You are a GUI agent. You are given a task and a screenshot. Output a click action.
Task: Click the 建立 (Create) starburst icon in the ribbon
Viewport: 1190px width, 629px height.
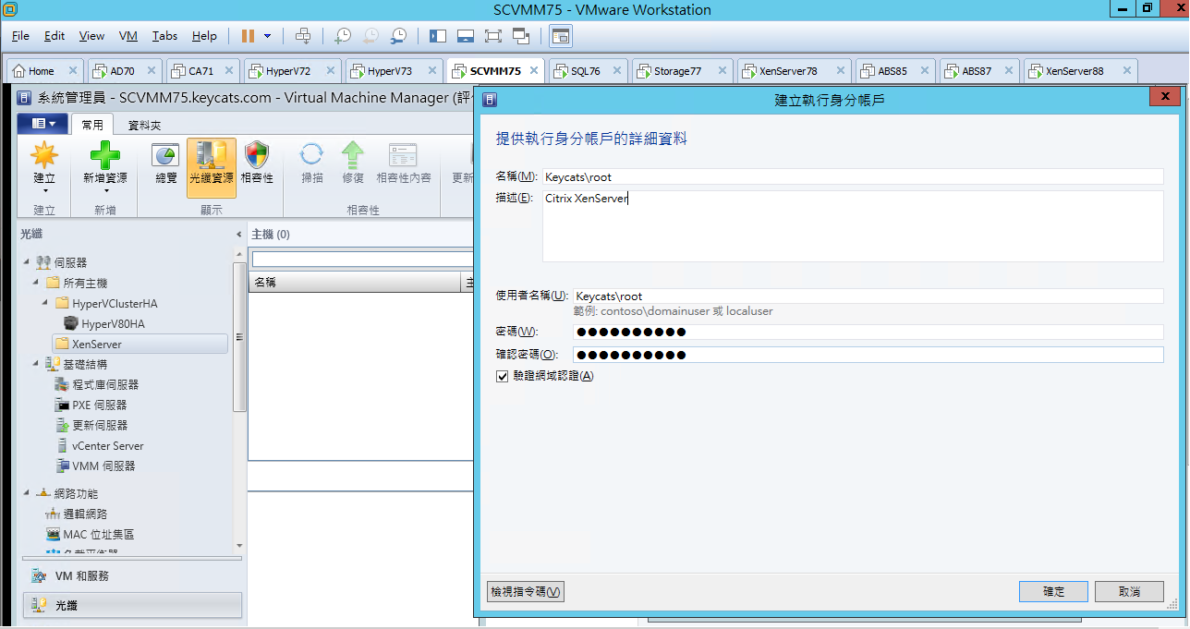point(44,156)
